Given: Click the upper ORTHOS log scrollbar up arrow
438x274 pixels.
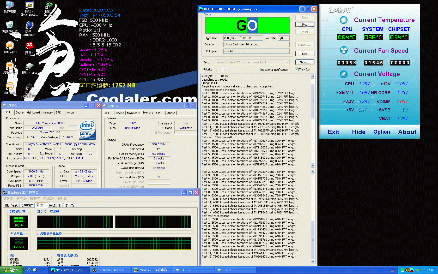Looking at the screenshot, I should pyautogui.click(x=313, y=76).
